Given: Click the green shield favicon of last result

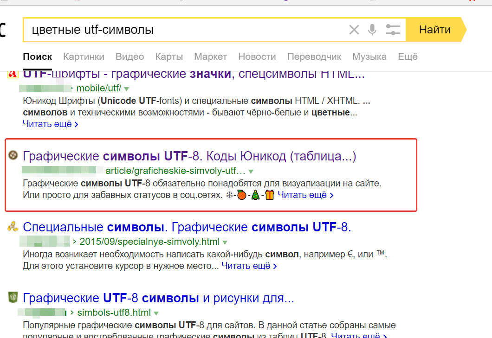Looking at the screenshot, I should click(13, 297).
